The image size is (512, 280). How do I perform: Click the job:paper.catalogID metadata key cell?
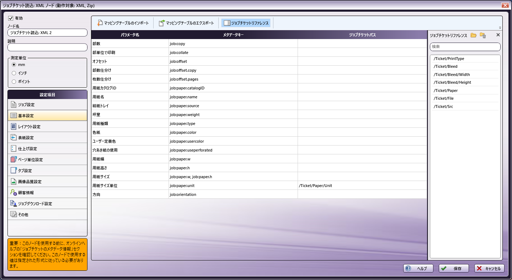tap(233, 88)
